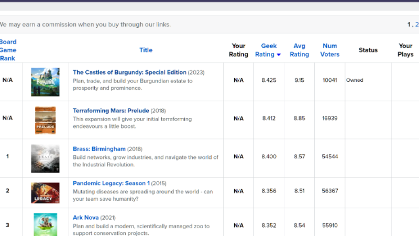Screen dimensions: 419x236
Task: Click Avg Rating value 8.51
Action: pyautogui.click(x=299, y=191)
